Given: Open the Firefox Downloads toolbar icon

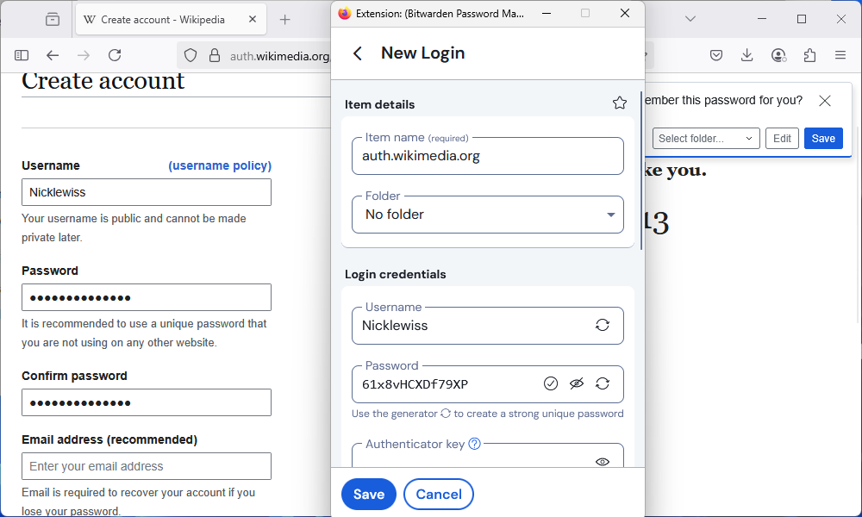Looking at the screenshot, I should [747, 55].
